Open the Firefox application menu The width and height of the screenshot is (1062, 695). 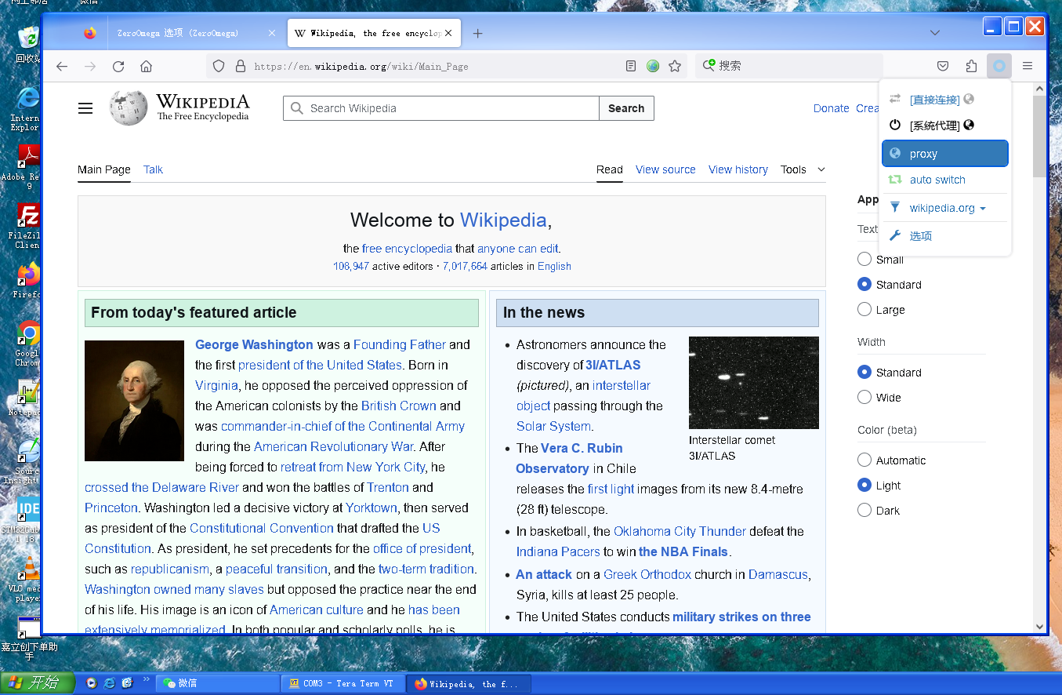click(1028, 67)
